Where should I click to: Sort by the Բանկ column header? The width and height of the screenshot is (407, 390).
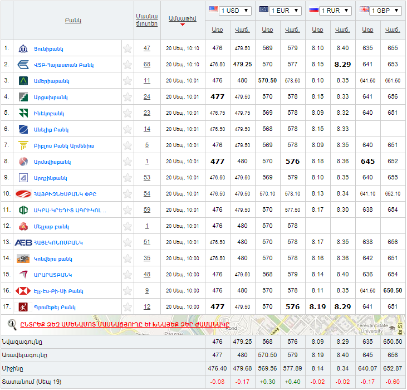click(73, 21)
